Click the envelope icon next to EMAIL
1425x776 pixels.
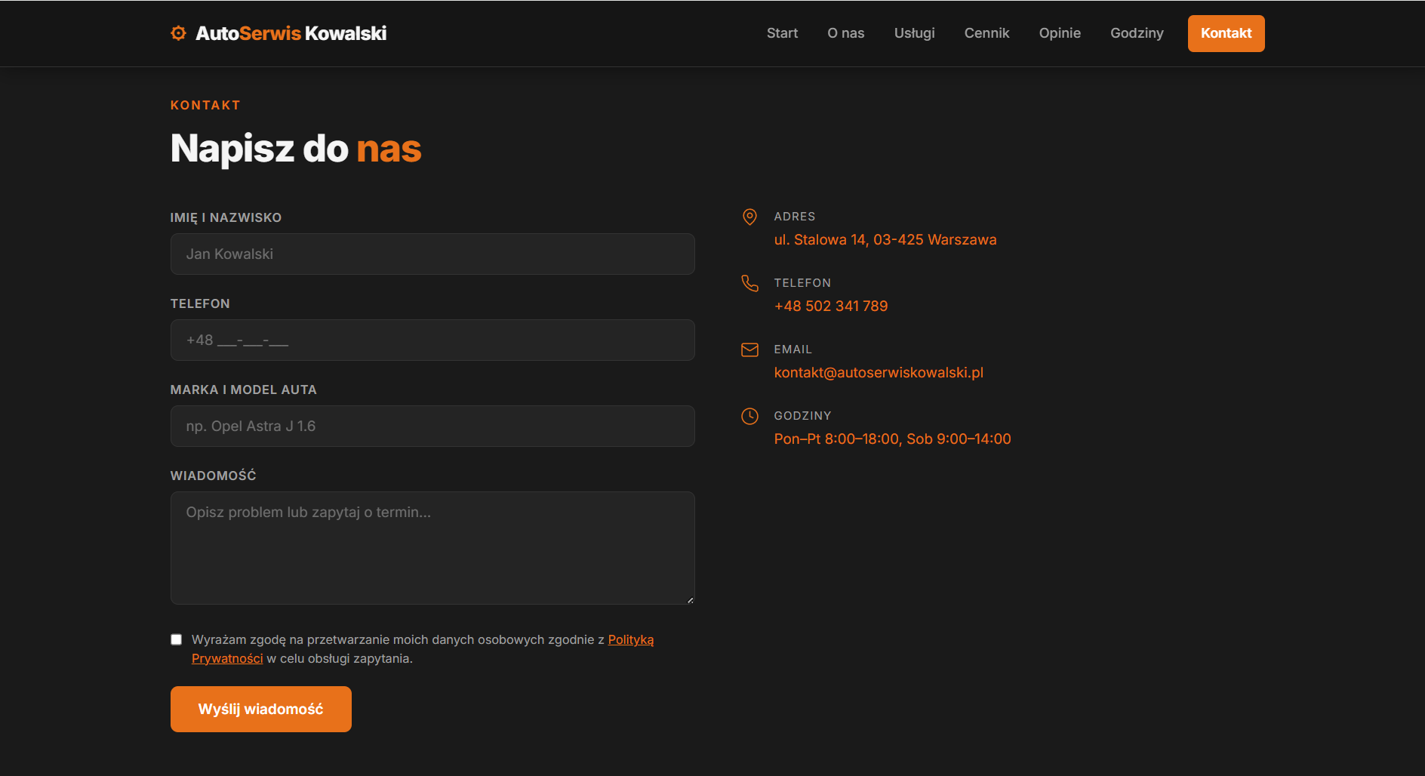pyautogui.click(x=749, y=350)
